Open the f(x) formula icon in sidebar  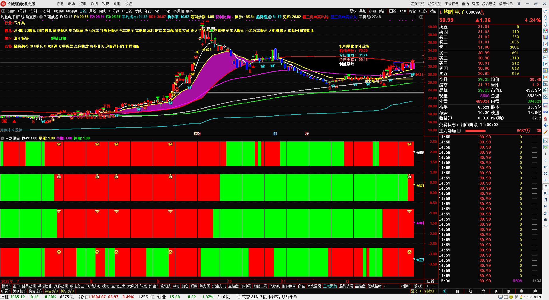[546, 90]
